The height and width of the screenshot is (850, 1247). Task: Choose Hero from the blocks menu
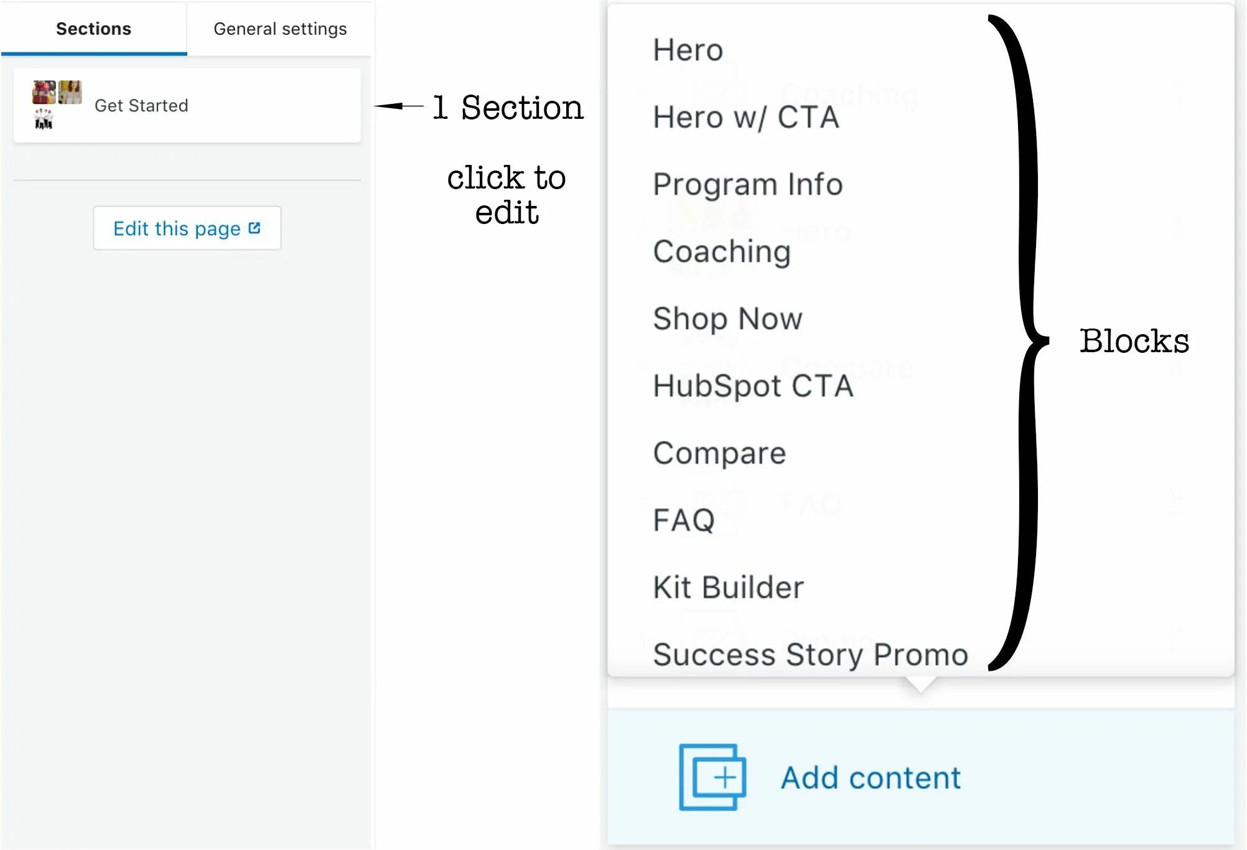[x=688, y=50]
